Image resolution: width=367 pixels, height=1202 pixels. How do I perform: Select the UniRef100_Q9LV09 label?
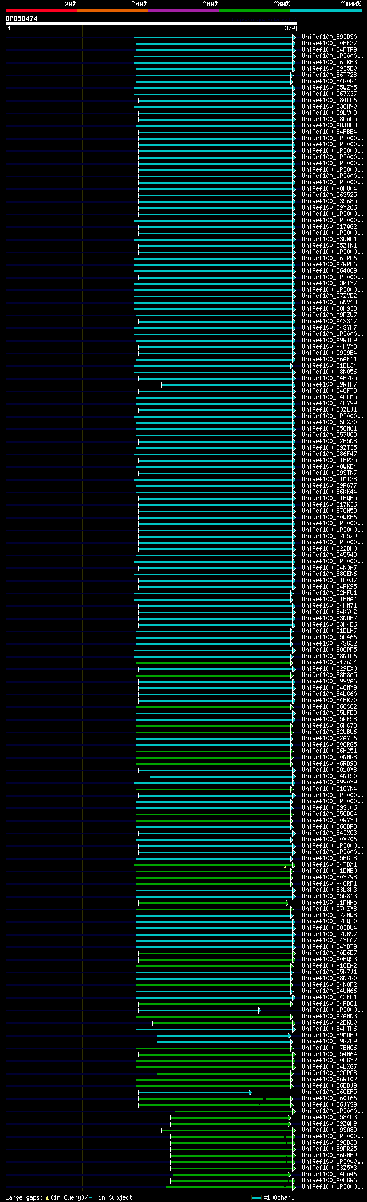click(329, 113)
